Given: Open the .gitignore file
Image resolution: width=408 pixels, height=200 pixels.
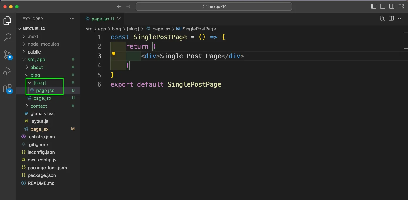Looking at the screenshot, I should [x=48, y=144].
